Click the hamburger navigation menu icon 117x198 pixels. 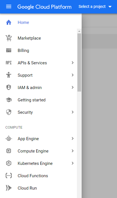click(9, 6)
